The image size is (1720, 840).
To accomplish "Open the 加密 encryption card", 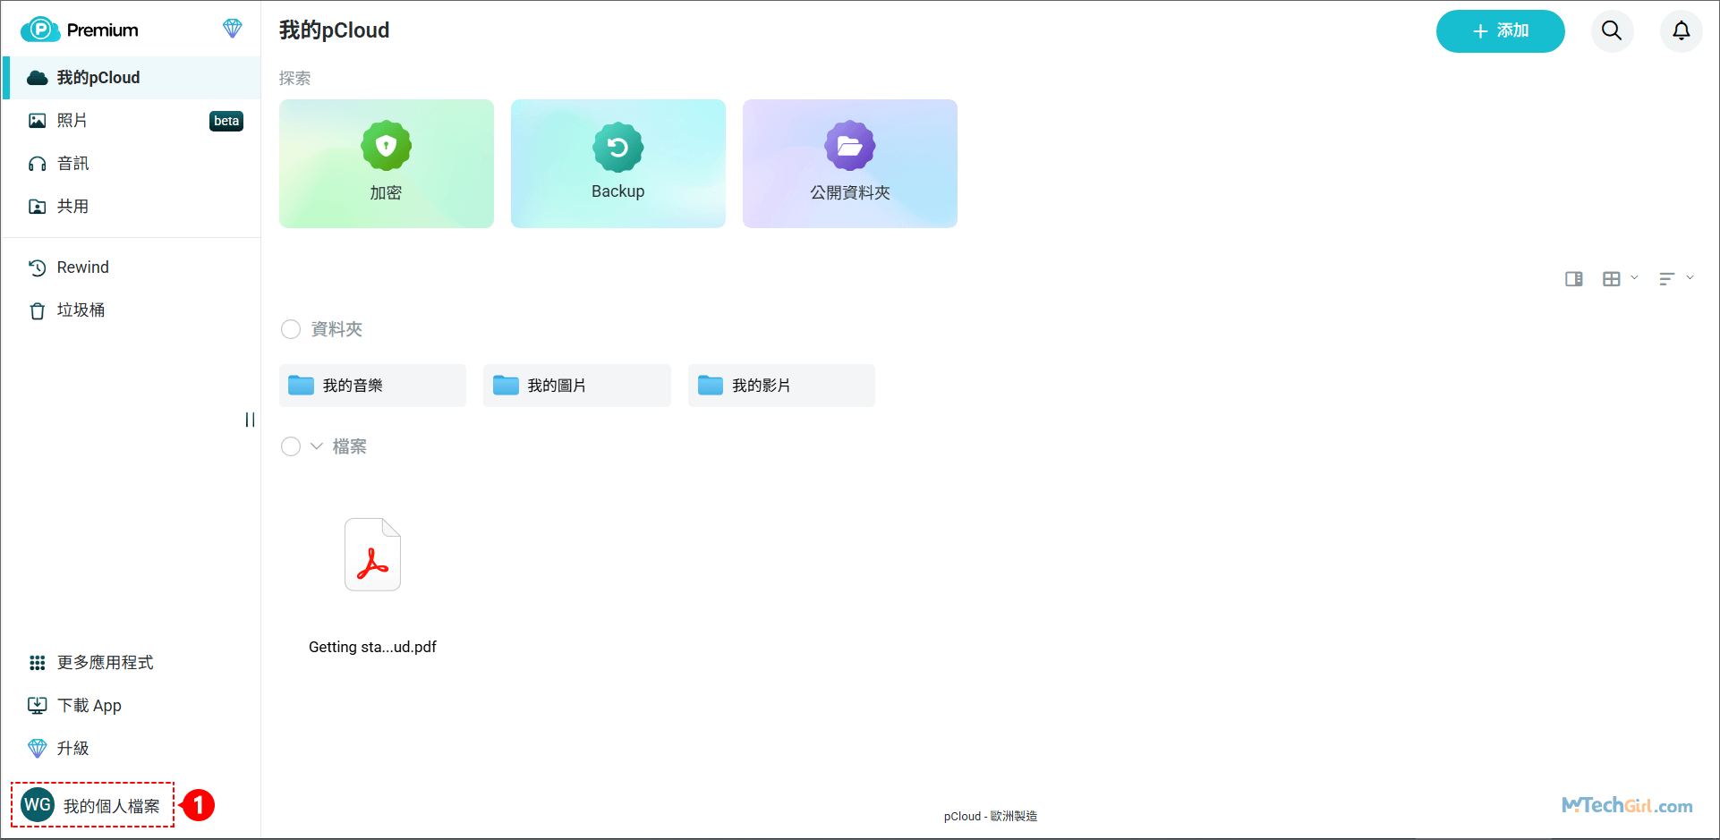I will tap(387, 164).
